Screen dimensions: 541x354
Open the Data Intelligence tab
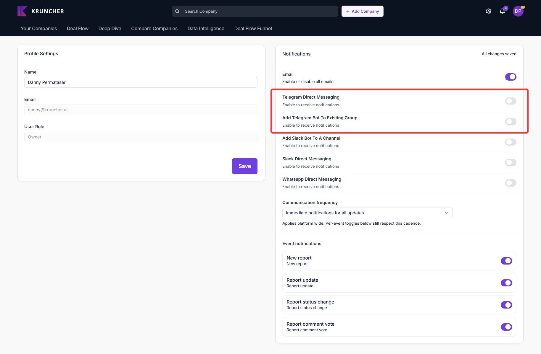pyautogui.click(x=206, y=28)
